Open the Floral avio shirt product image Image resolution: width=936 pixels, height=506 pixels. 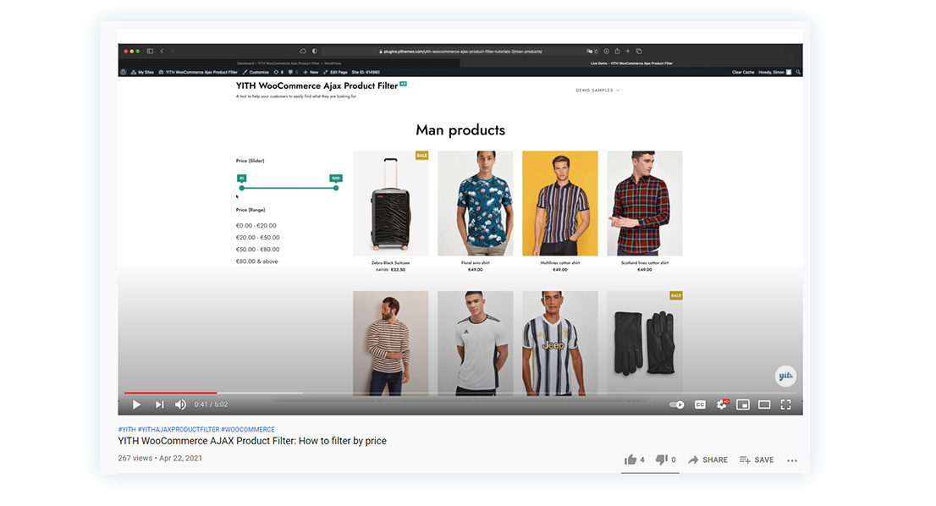click(475, 203)
